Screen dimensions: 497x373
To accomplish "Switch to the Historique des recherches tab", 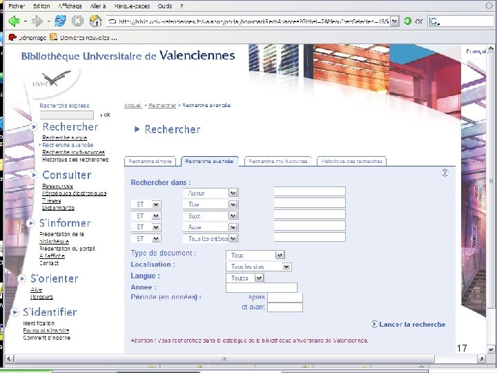I will [x=351, y=161].
